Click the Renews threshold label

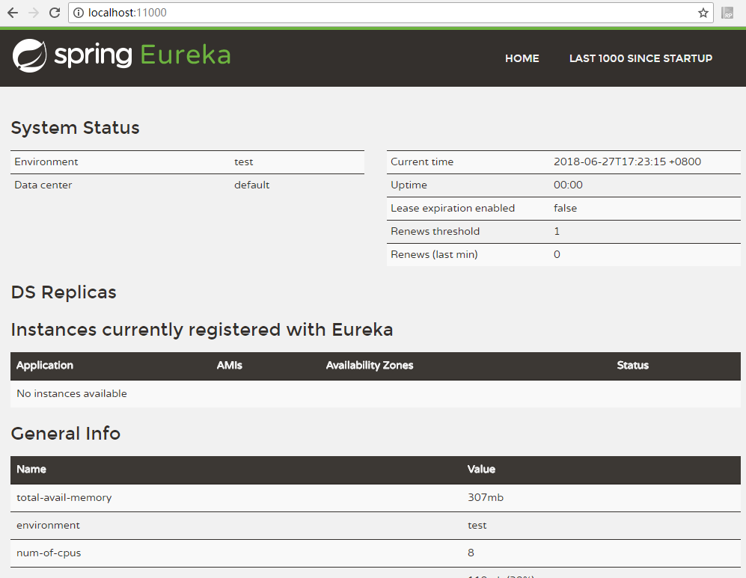click(x=435, y=232)
